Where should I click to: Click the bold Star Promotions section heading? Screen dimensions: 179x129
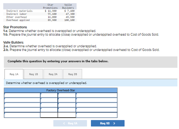tap(15, 27)
